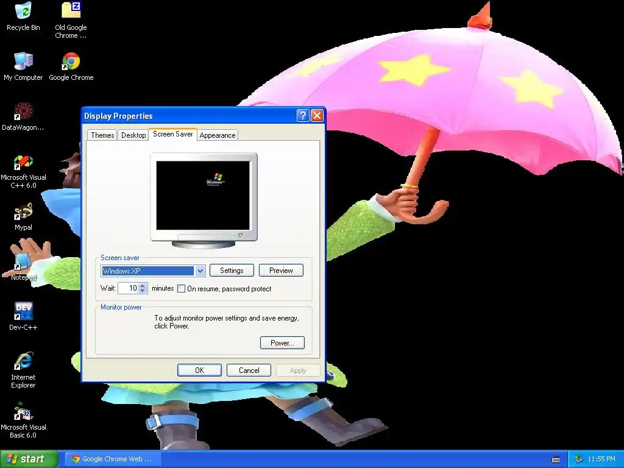The height and width of the screenshot is (468, 624).
Task: Close the Display Properties dialog
Action: pyautogui.click(x=317, y=116)
